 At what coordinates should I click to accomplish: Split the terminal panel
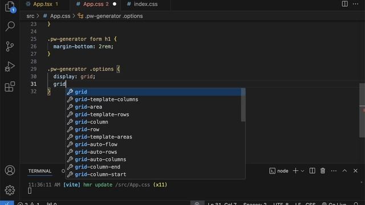(x=312, y=171)
